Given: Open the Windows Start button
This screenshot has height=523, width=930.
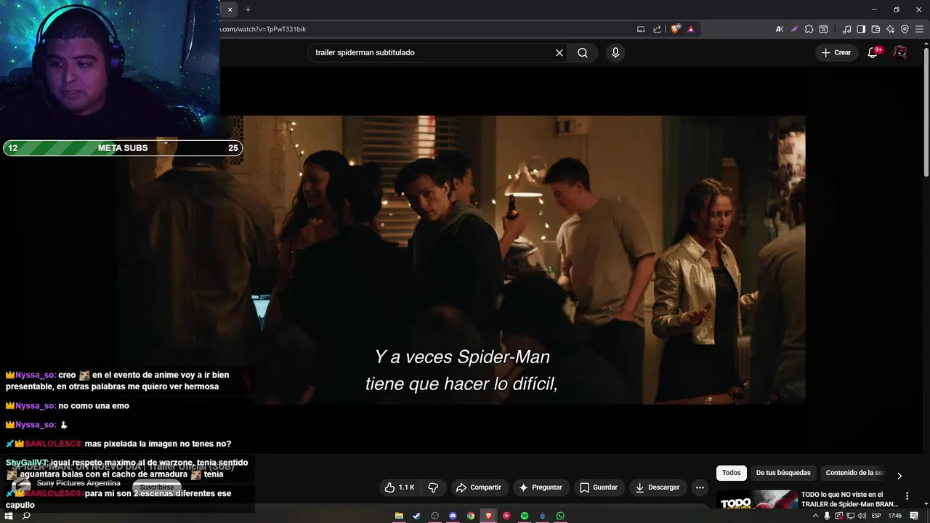Looking at the screenshot, I should pos(10,516).
